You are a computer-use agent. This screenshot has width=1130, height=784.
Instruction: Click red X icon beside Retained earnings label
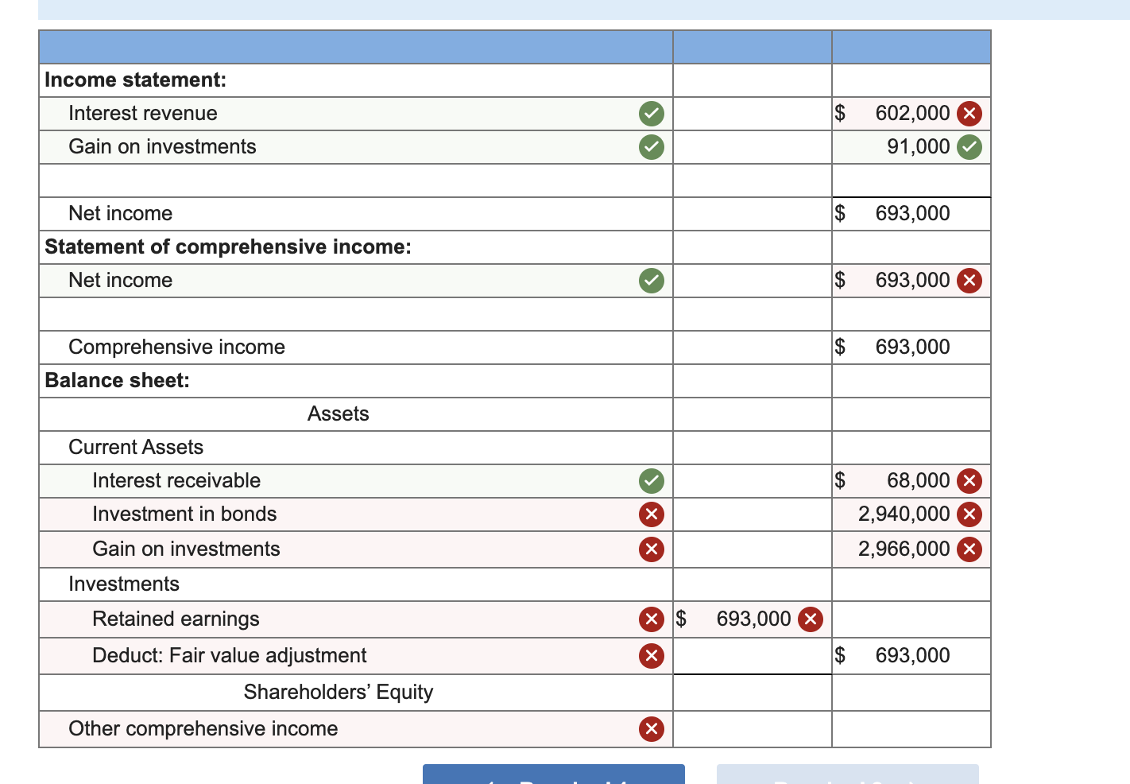652,619
